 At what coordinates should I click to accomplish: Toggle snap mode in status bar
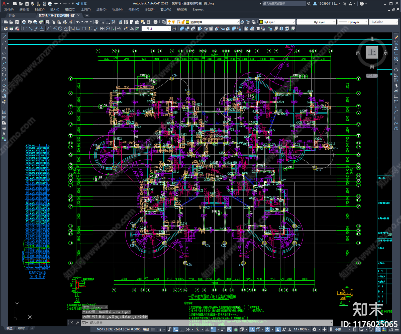tap(159, 329)
